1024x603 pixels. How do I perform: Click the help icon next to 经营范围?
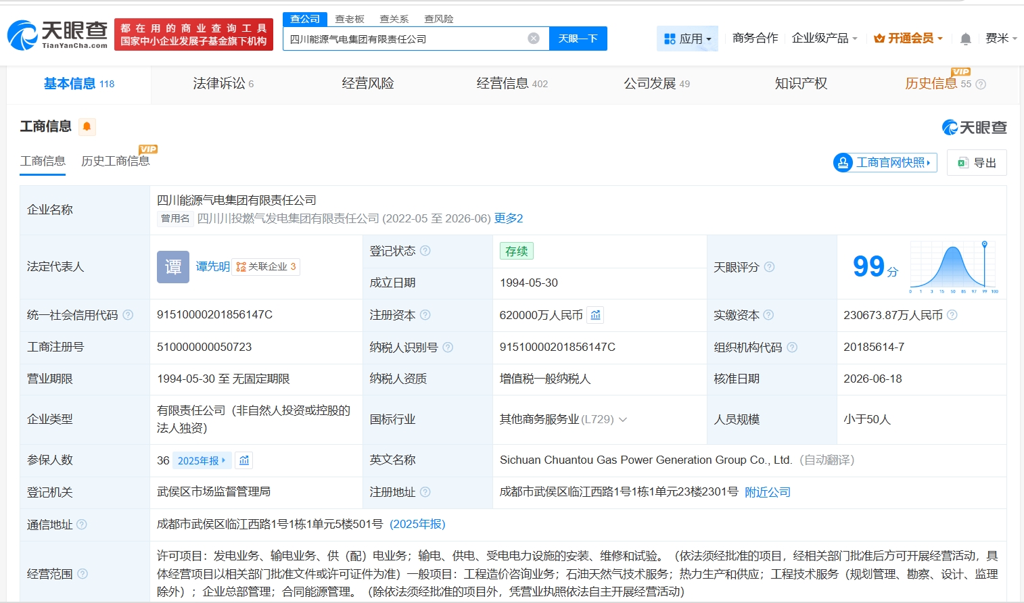[83, 574]
